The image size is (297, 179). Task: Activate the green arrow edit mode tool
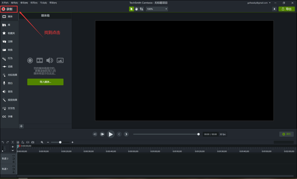point(131,9)
